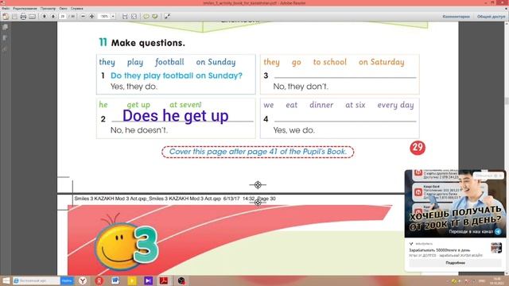The image size is (509, 286).
Task: Open the Просмотр menu
Action: 48,9
